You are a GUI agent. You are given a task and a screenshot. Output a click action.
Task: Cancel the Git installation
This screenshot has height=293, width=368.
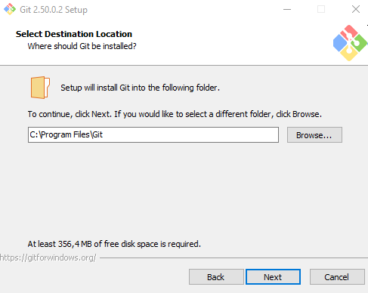(x=337, y=277)
